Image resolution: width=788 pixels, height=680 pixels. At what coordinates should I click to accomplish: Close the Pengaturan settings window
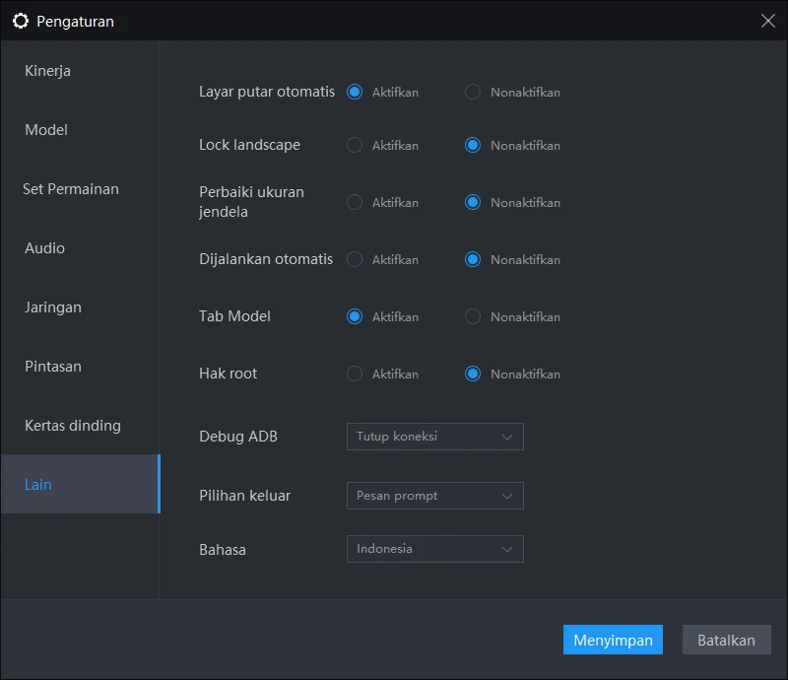tap(768, 21)
